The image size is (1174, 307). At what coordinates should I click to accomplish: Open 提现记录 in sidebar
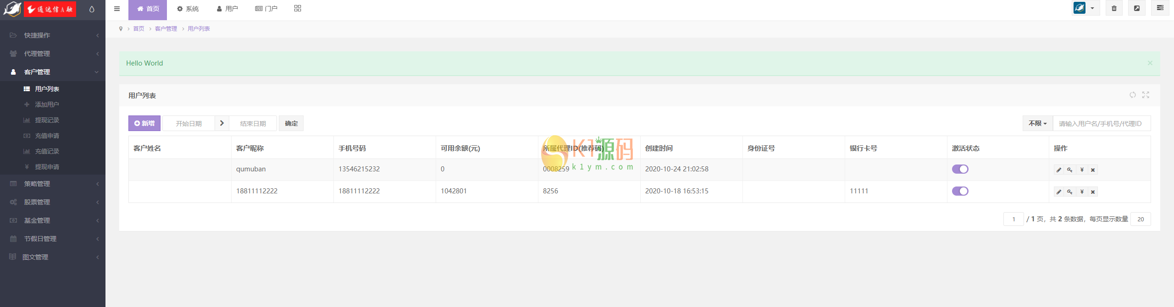[x=53, y=120]
